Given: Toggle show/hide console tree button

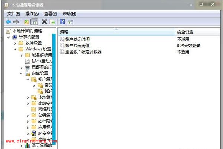Looking at the screenshot, I should click(x=35, y=22).
